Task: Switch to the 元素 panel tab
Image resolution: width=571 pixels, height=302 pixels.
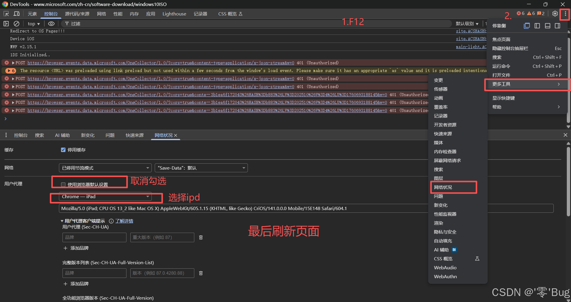Action: [x=32, y=14]
